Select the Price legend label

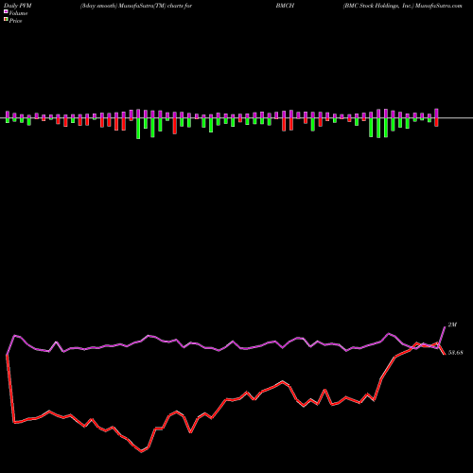[x=15, y=21]
